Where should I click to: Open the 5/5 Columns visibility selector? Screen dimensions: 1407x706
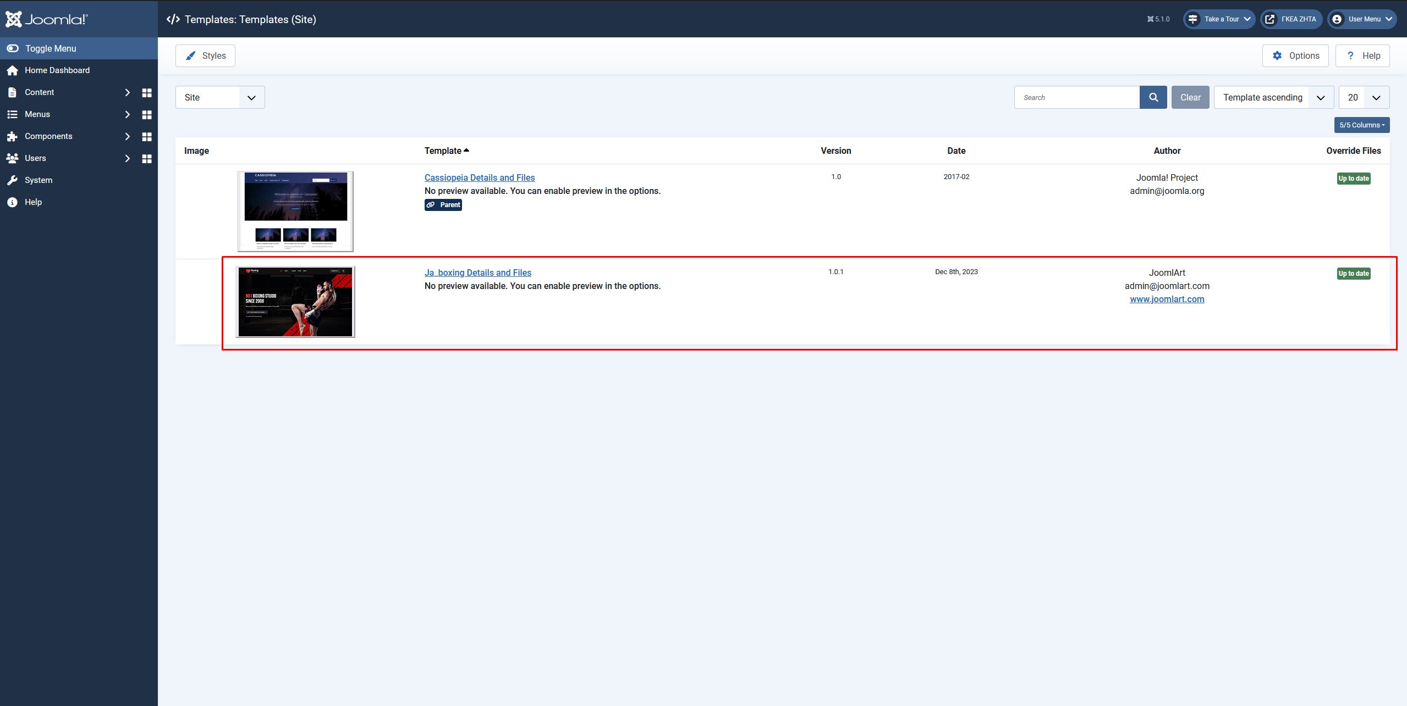pyautogui.click(x=1361, y=125)
